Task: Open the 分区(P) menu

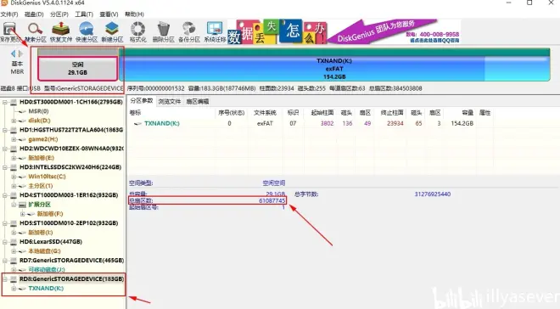Action: [x=59, y=14]
